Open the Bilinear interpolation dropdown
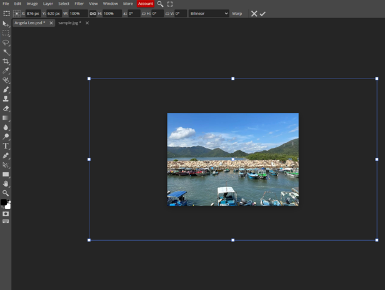The width and height of the screenshot is (385, 290). [209, 13]
